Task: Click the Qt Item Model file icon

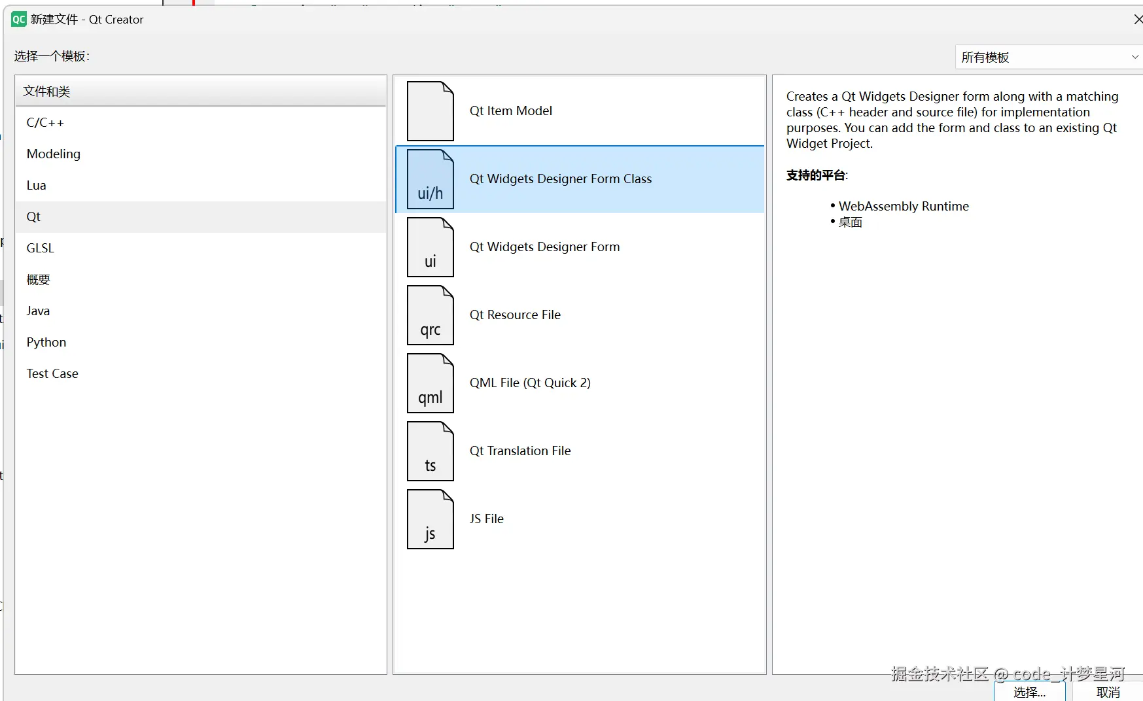Action: (x=430, y=111)
